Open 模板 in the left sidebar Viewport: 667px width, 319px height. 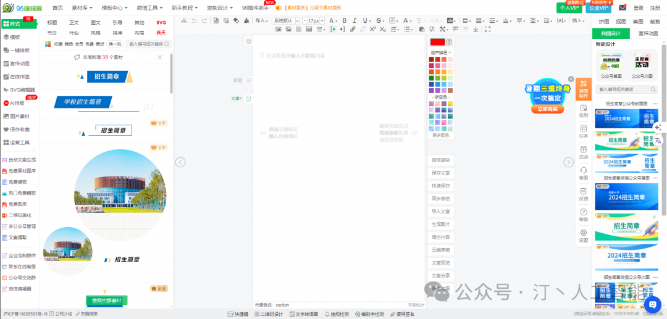coord(15,37)
